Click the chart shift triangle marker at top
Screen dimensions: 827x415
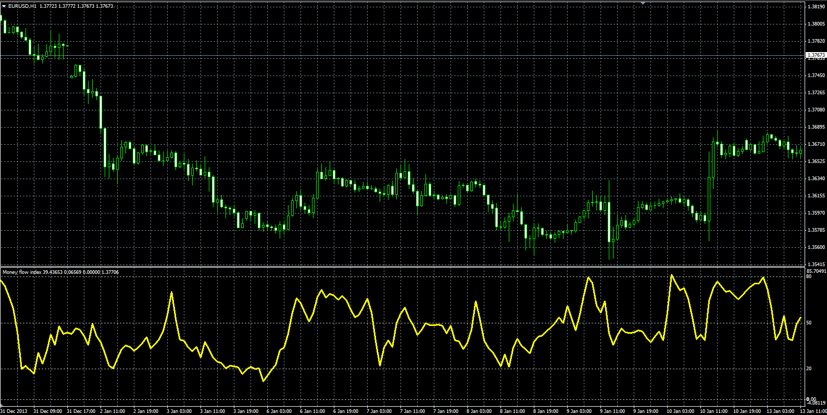point(643,3)
